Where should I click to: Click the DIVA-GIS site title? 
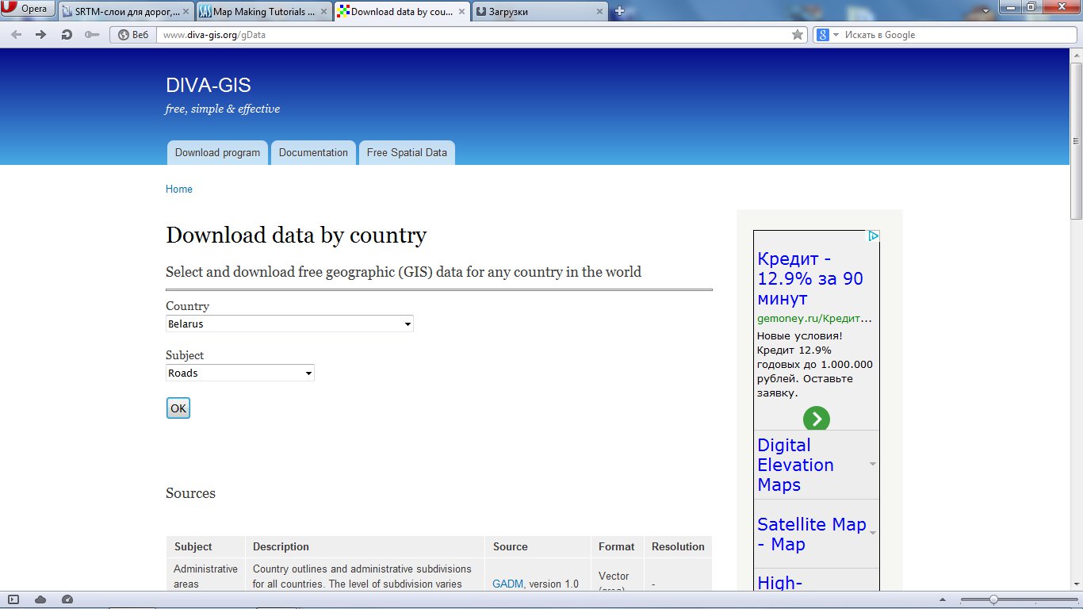point(209,86)
